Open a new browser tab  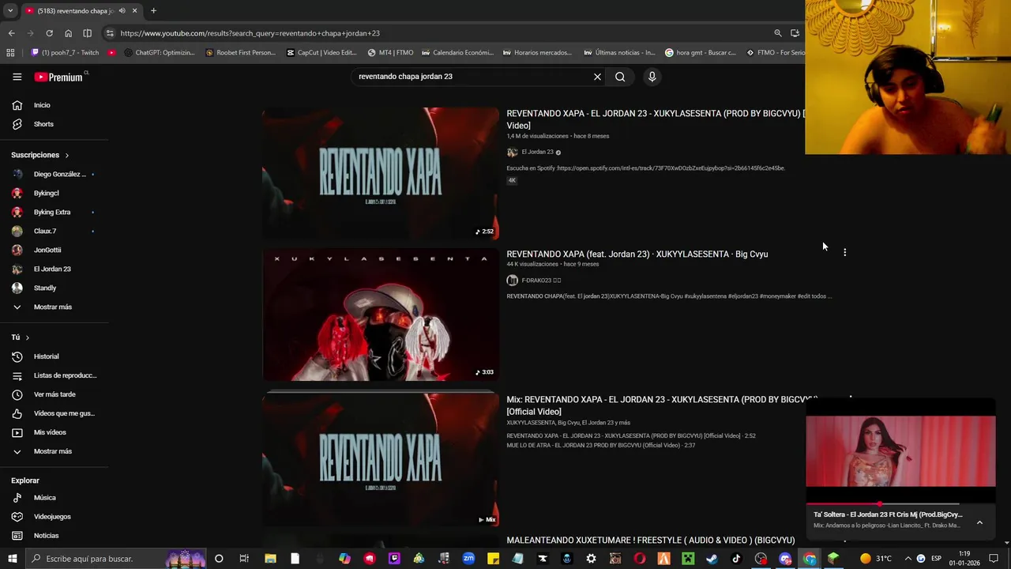[x=153, y=11]
